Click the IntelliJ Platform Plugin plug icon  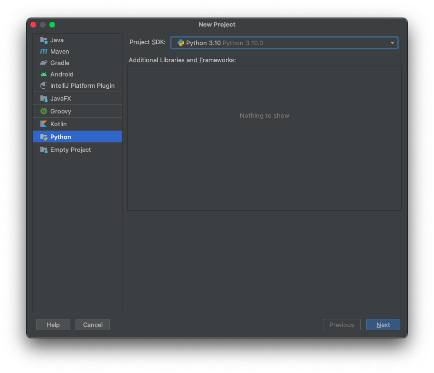pos(44,85)
